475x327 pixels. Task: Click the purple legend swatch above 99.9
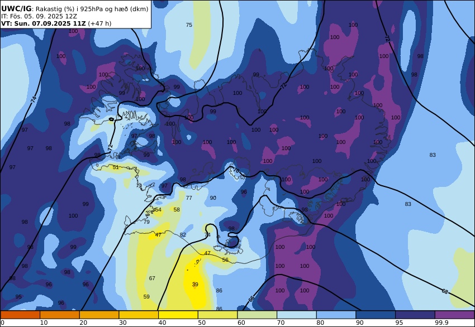point(455,315)
